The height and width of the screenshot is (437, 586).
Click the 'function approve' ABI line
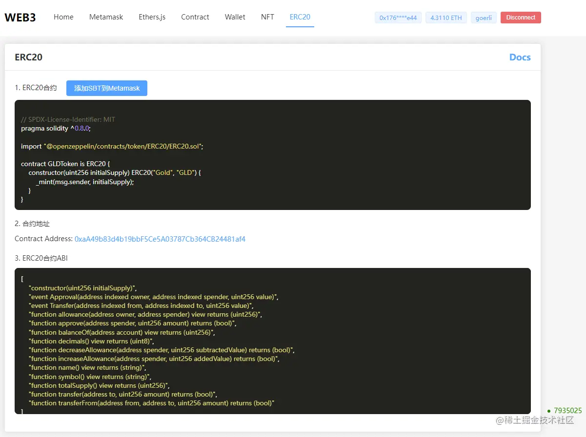coord(133,323)
